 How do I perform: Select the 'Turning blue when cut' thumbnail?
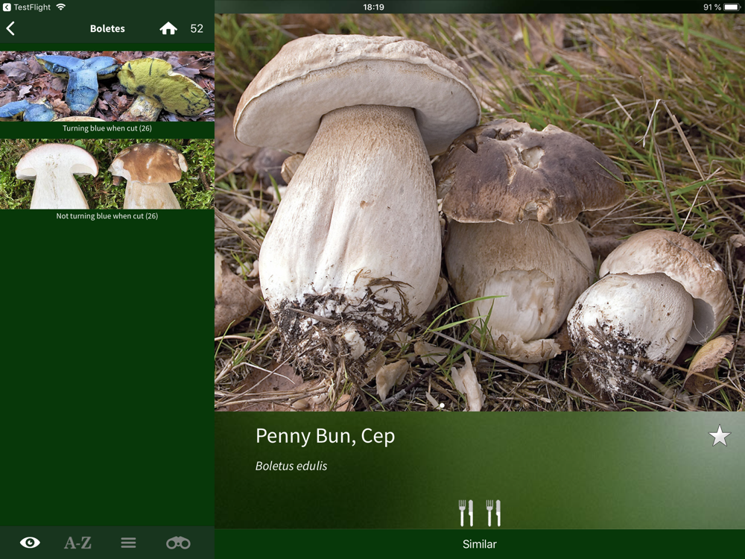pos(107,86)
